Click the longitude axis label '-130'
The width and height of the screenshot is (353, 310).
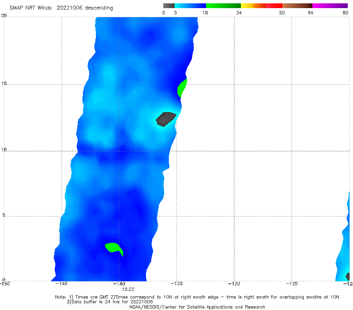(234, 283)
